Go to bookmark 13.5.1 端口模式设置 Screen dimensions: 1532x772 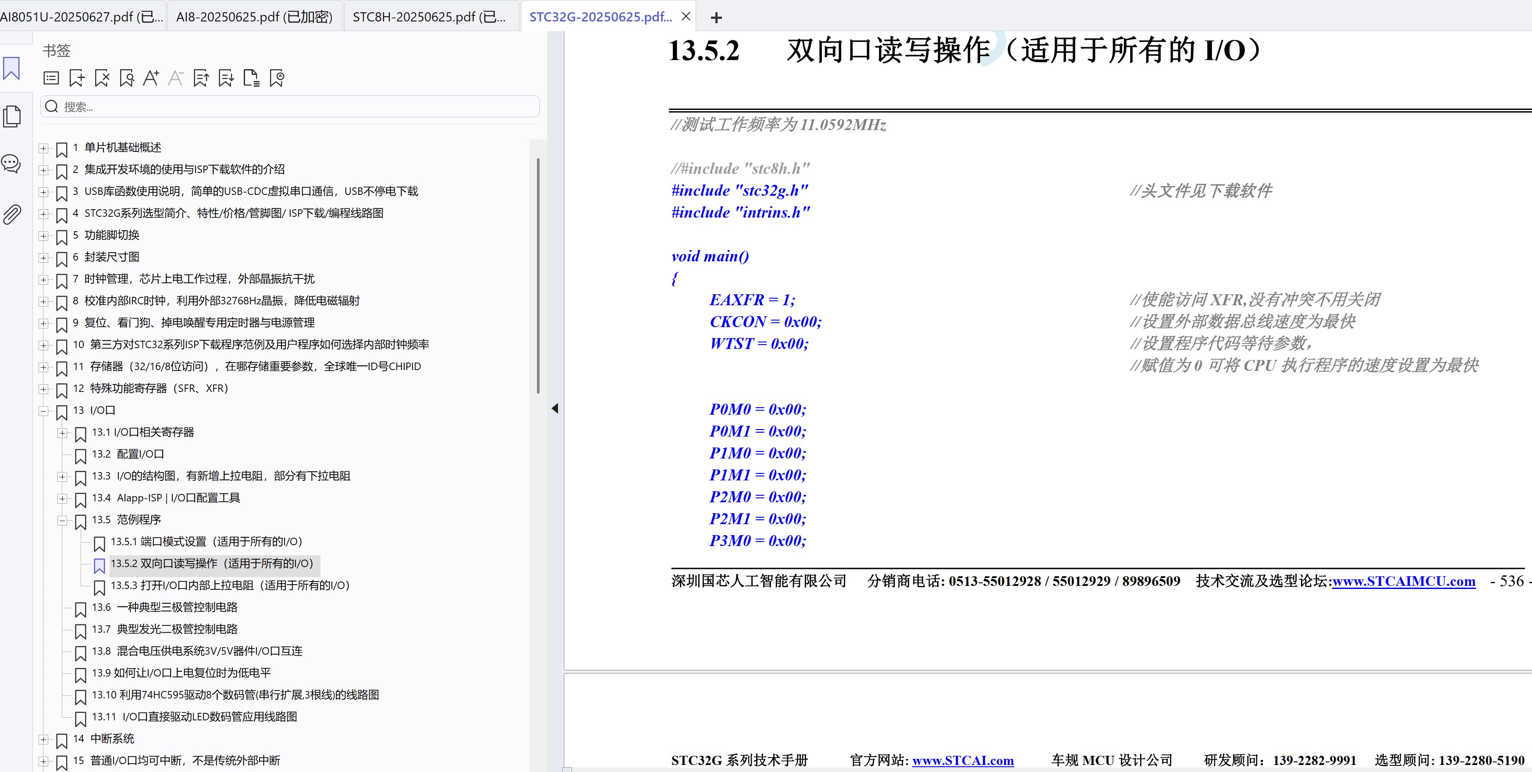point(206,541)
